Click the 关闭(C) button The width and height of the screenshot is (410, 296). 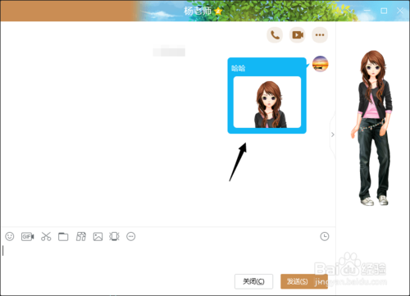(253, 281)
